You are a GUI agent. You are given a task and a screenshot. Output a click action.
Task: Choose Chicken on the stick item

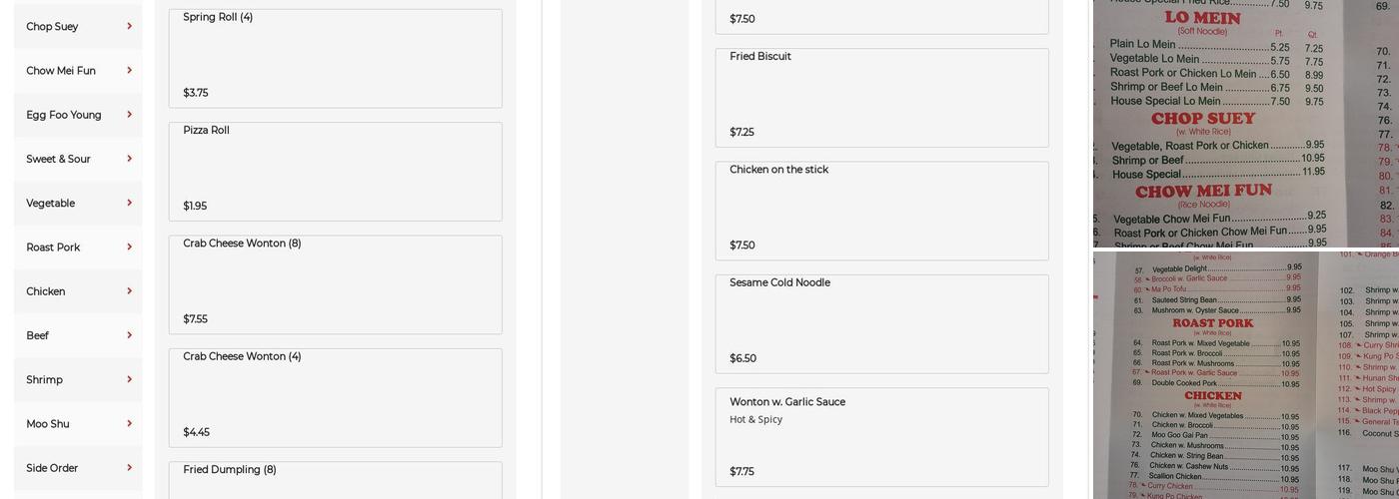tap(881, 211)
